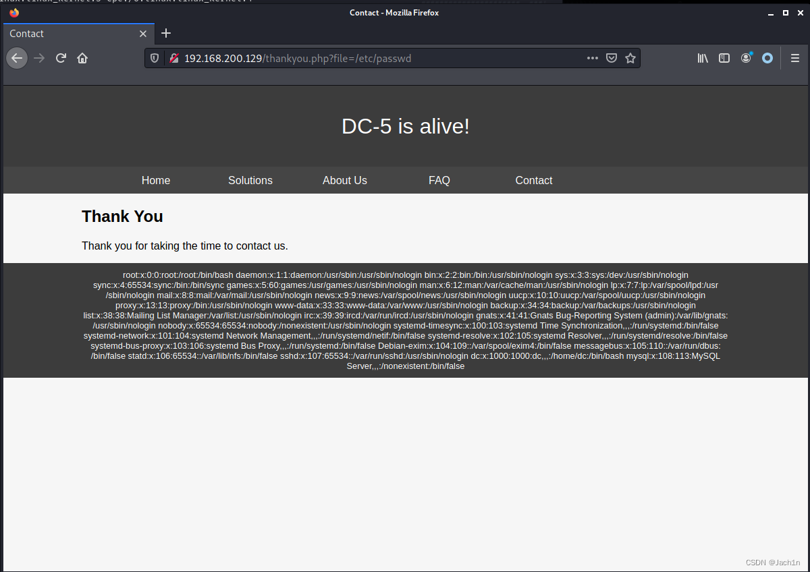The height and width of the screenshot is (572, 810).
Task: Go to the About Us page
Action: coord(345,180)
